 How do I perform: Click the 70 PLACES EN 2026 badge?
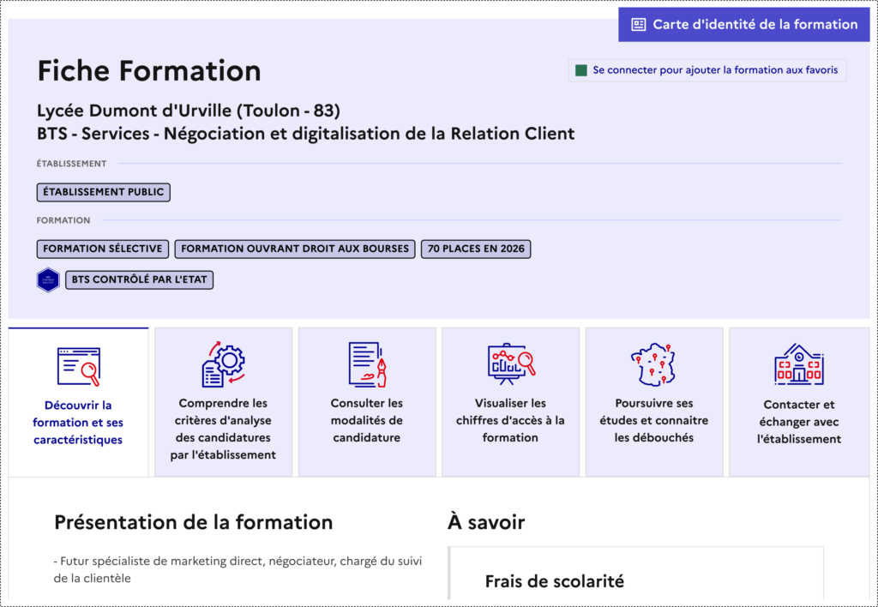point(476,249)
